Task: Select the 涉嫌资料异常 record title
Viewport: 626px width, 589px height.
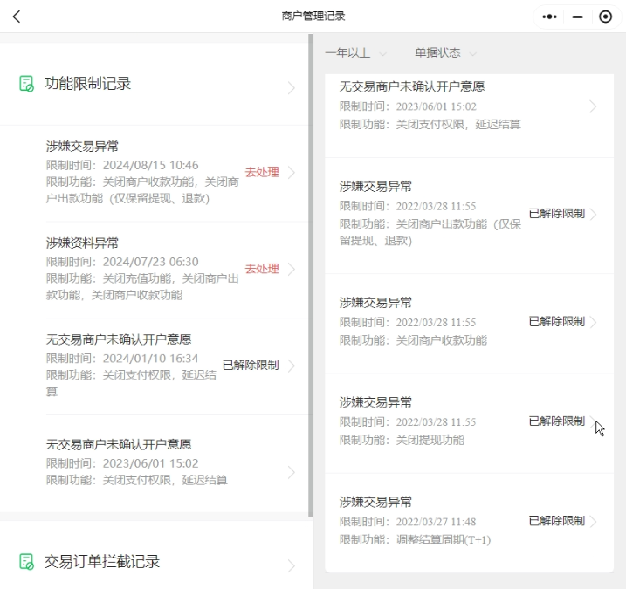Action: [x=82, y=243]
